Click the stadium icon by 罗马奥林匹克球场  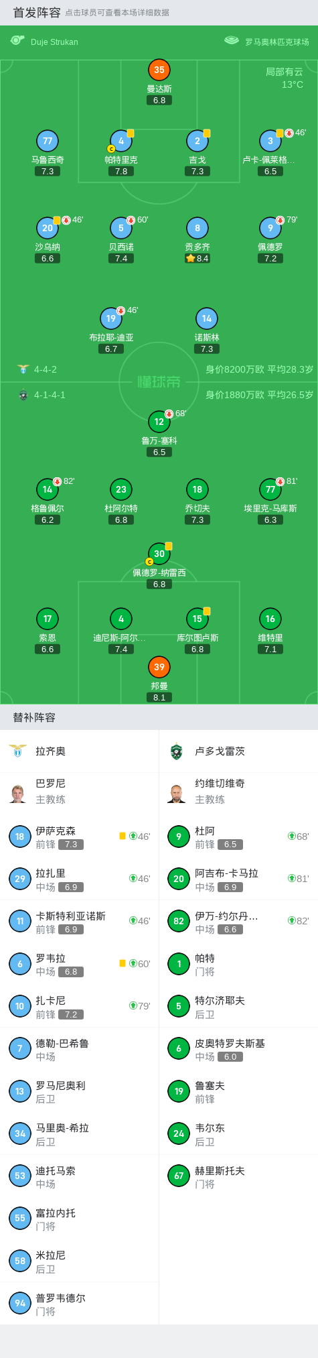(232, 41)
